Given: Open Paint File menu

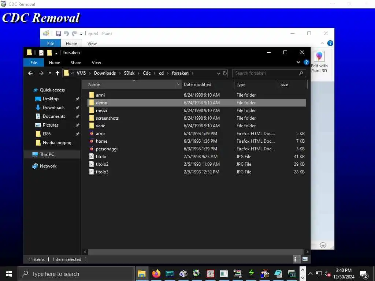Looking at the screenshot, I should pyautogui.click(x=51, y=44).
